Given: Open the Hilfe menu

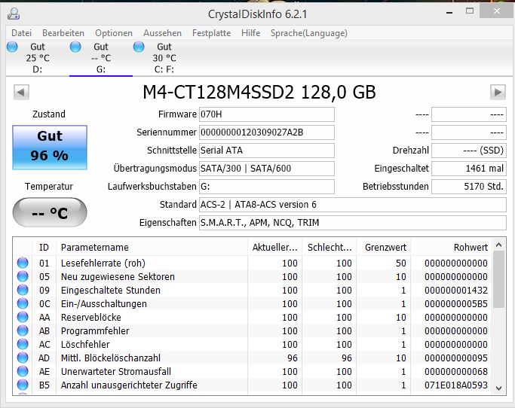Looking at the screenshot, I should (250, 33).
